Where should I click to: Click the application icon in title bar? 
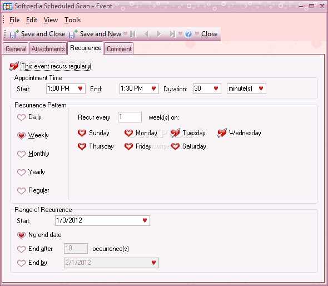click(8, 6)
